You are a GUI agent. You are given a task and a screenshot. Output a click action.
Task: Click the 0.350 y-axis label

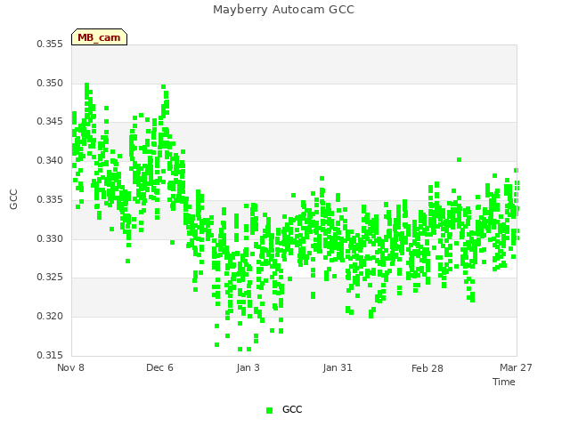click(50, 83)
